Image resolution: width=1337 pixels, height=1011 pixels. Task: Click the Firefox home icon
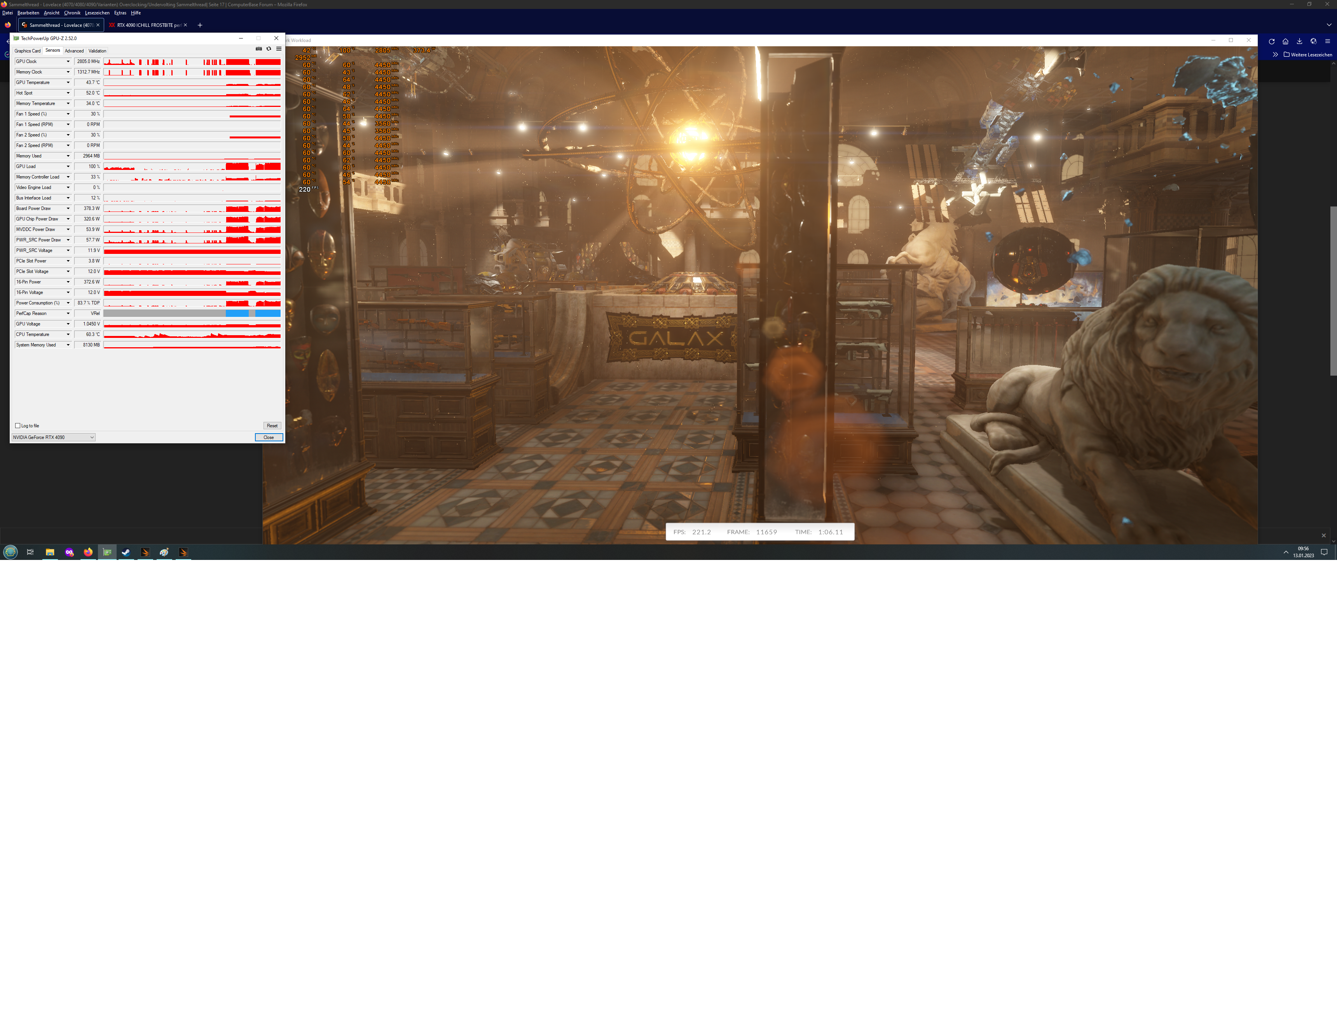tap(1286, 42)
